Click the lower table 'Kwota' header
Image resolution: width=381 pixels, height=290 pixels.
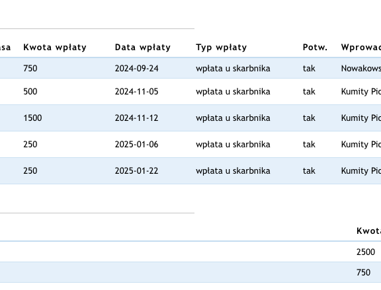point(368,231)
